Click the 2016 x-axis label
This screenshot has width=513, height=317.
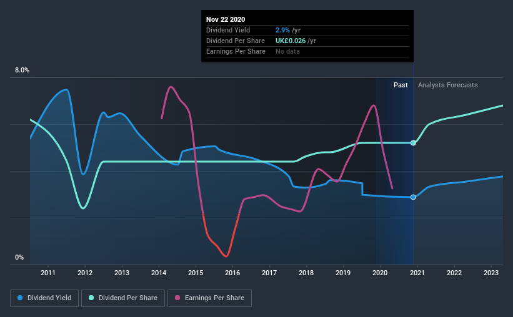pos(232,273)
